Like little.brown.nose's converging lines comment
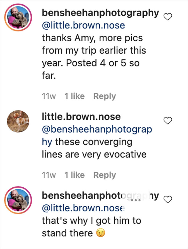 click(168, 121)
